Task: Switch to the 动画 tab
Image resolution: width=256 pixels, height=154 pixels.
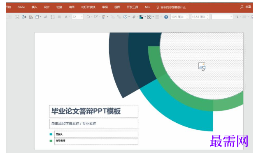Action: pyautogui.click(x=72, y=7)
